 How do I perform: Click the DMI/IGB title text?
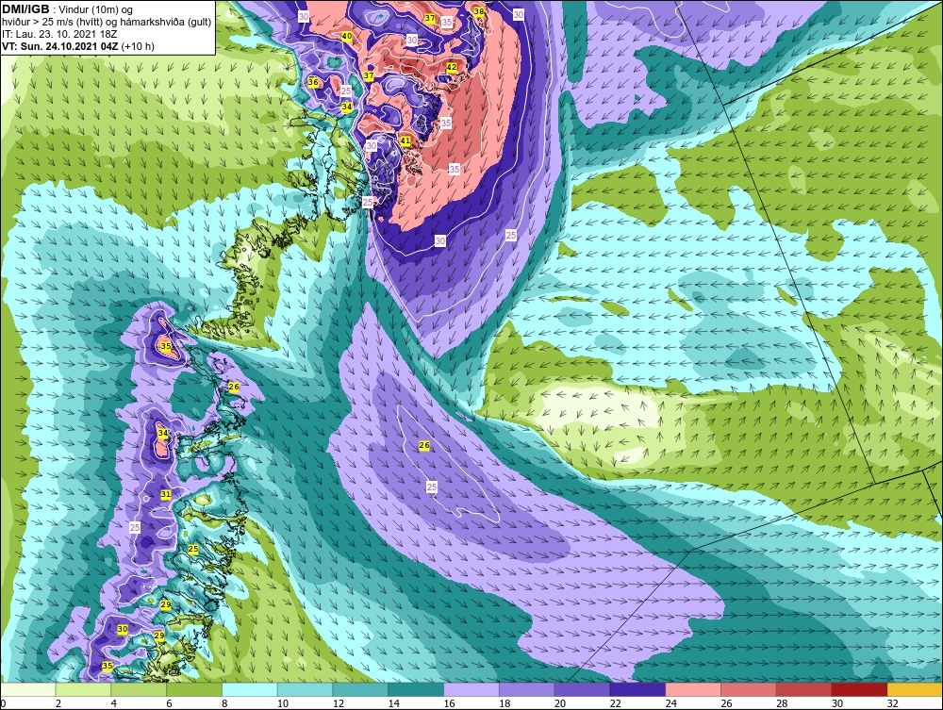[25, 9]
